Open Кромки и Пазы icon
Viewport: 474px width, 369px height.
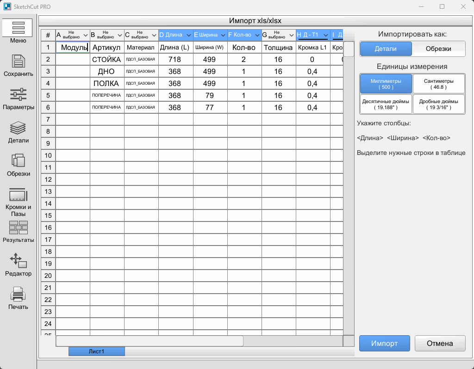point(19,195)
